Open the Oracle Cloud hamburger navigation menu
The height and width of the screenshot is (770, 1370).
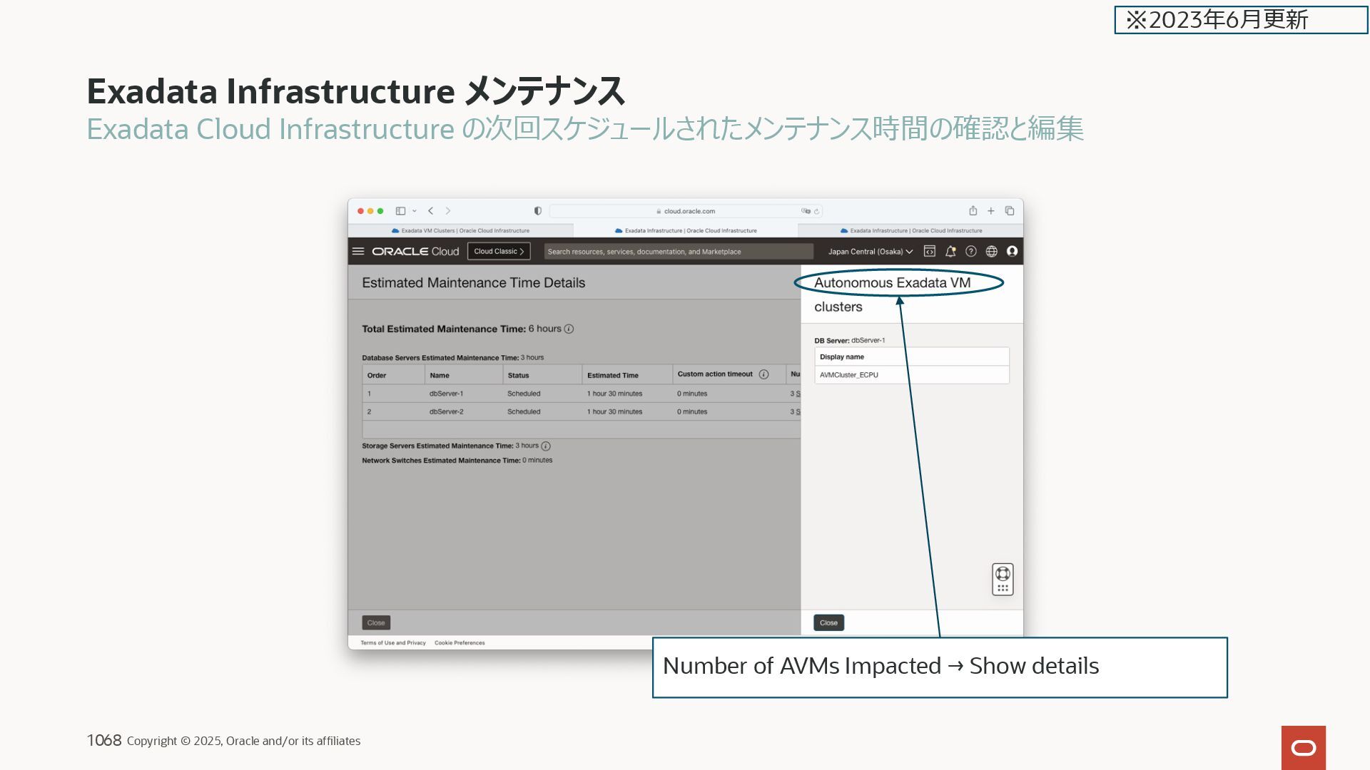pyautogui.click(x=358, y=252)
